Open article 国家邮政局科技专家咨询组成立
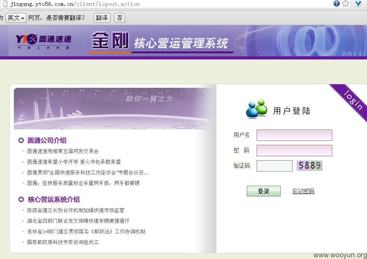This screenshot has width=367, height=259. click(63, 242)
